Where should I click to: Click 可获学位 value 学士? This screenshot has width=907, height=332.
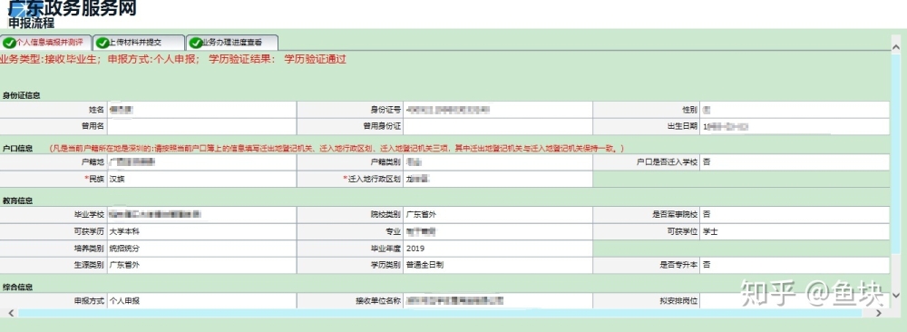pos(710,231)
